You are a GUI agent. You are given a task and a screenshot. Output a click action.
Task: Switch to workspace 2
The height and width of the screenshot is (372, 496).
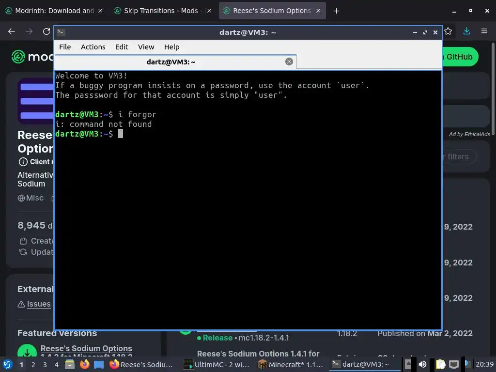click(33, 365)
